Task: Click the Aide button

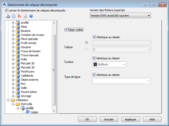Action: pos(152,119)
